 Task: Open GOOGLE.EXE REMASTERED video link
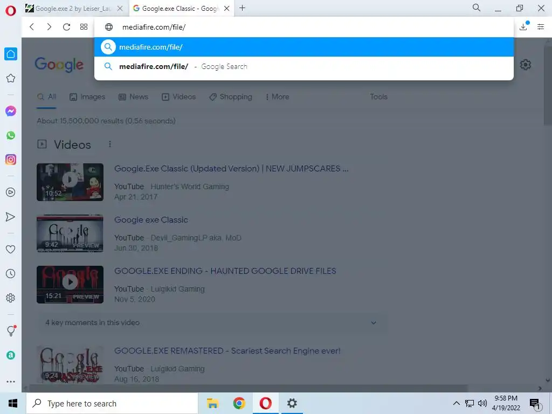click(x=227, y=351)
